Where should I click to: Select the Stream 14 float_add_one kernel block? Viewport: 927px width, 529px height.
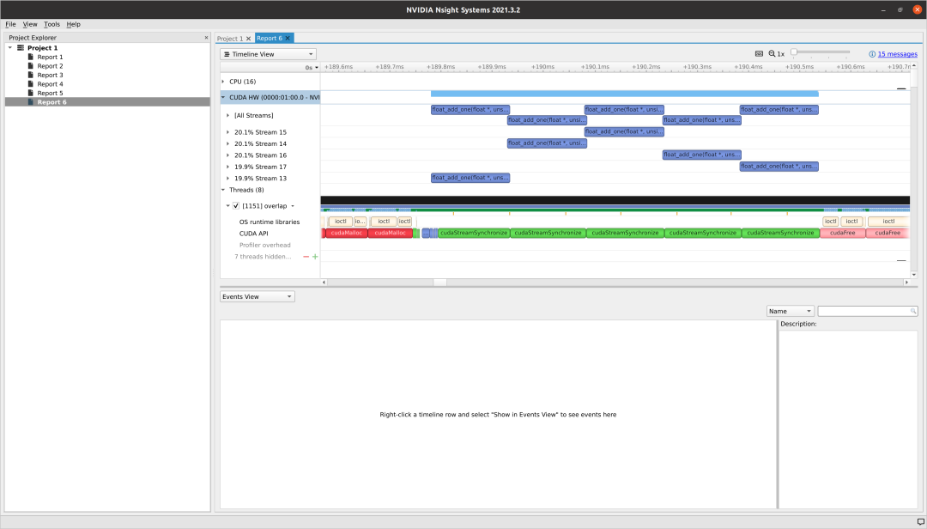point(547,143)
